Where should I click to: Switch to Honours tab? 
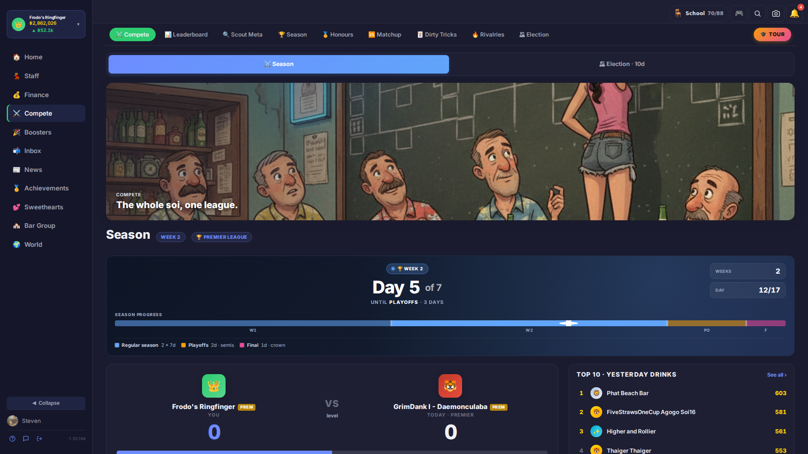(x=338, y=34)
